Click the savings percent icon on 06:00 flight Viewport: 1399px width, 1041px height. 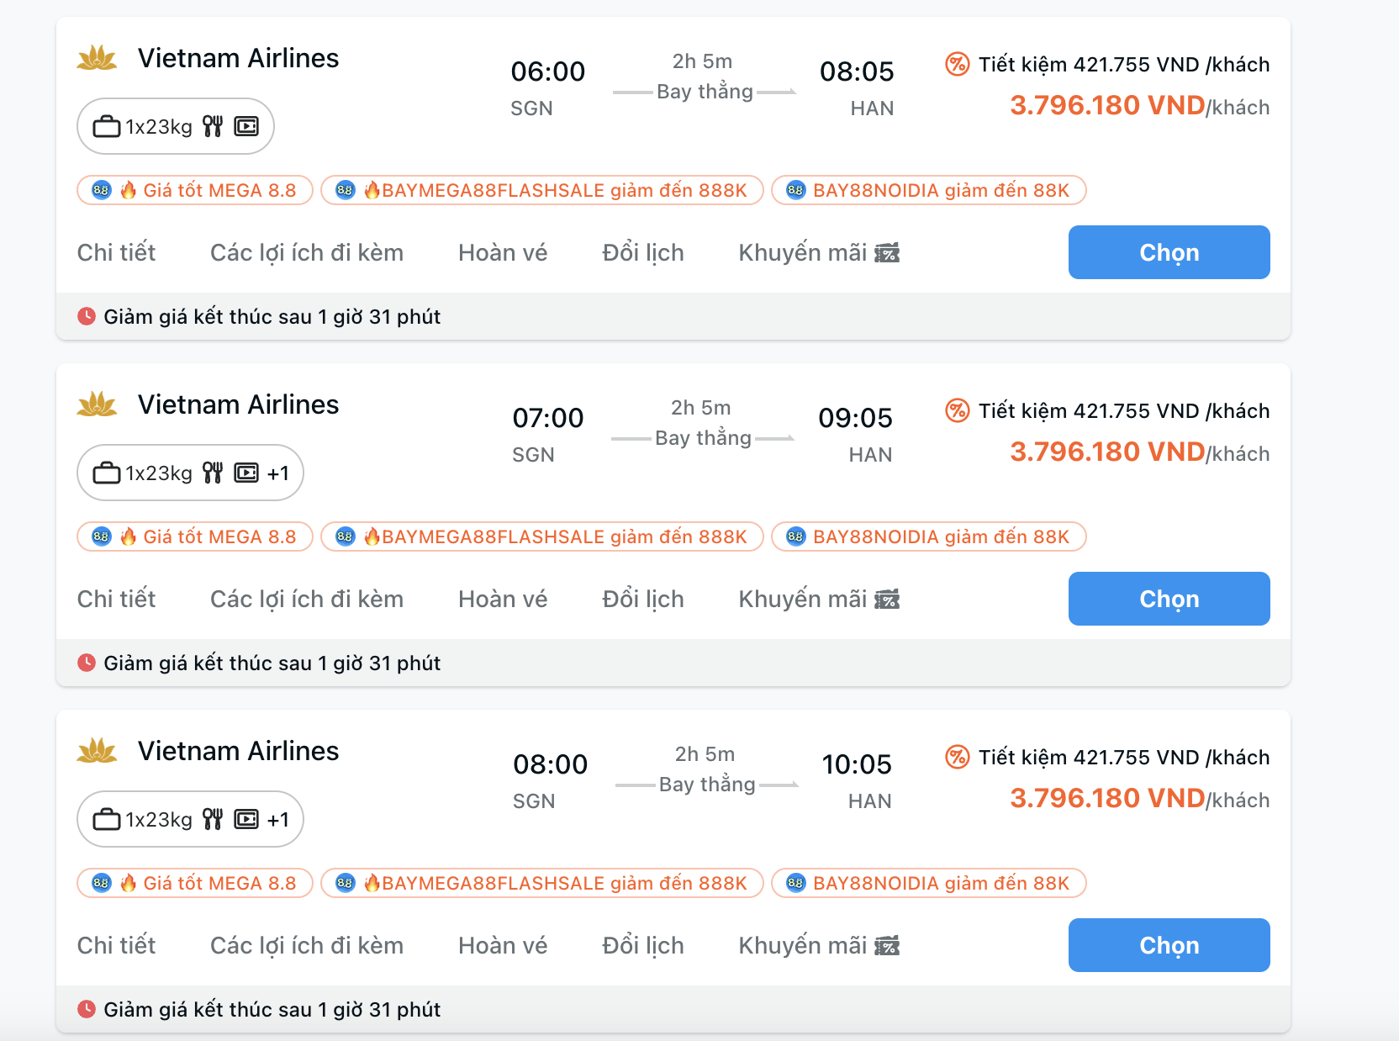tap(957, 65)
